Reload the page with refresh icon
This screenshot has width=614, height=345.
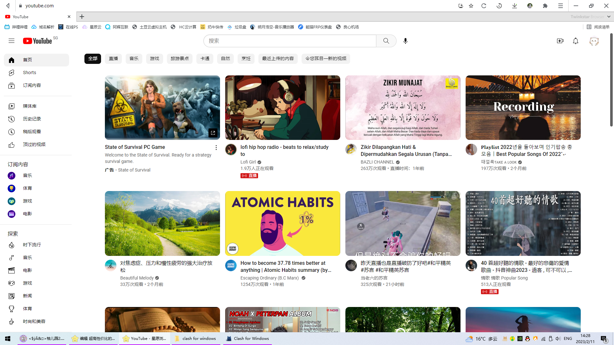tap(484, 6)
